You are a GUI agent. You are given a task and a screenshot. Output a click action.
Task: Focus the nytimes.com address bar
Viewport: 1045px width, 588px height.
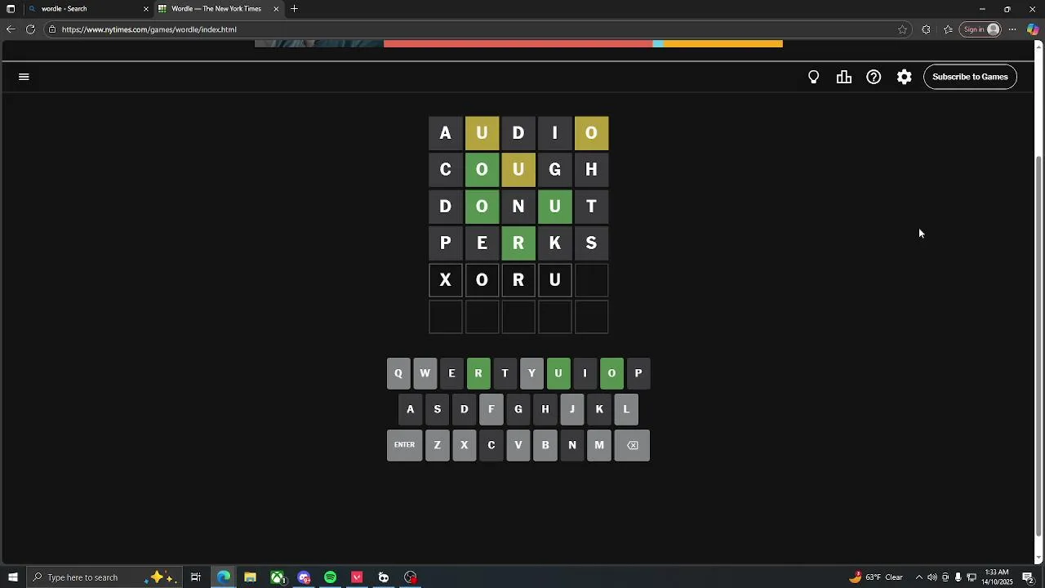click(474, 29)
